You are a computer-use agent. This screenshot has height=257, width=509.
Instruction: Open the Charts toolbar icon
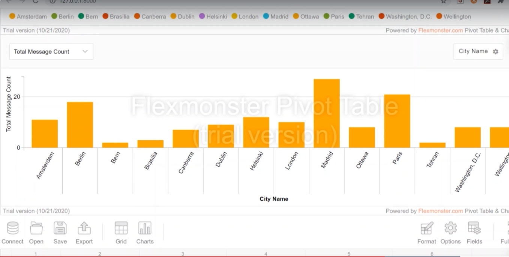pyautogui.click(x=145, y=228)
